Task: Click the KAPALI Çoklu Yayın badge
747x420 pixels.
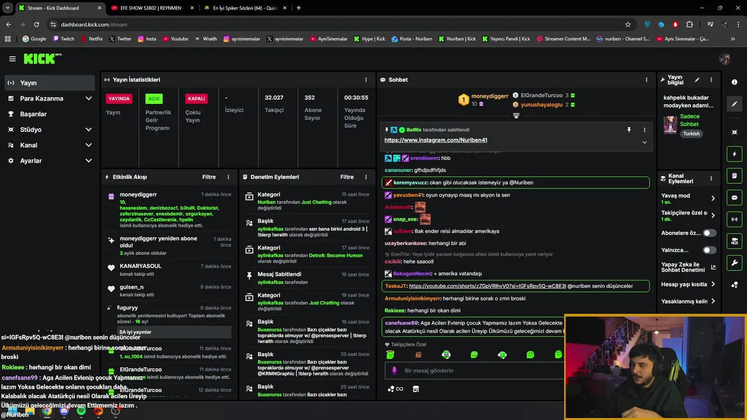Action: 196,99
